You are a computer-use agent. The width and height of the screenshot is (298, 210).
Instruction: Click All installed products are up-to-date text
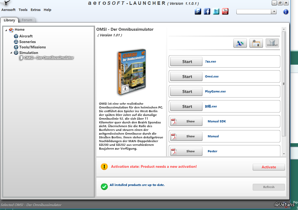[x=137, y=185]
